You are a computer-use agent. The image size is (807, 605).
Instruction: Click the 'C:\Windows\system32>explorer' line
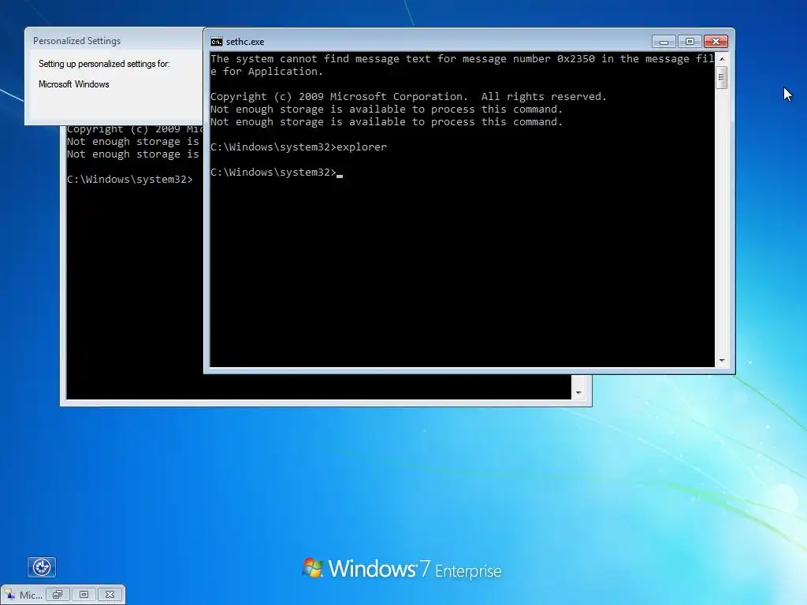point(299,147)
